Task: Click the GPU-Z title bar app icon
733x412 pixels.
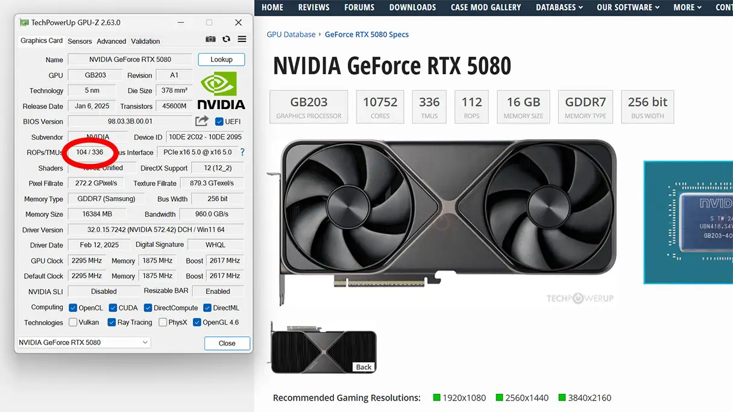Action: point(24,22)
